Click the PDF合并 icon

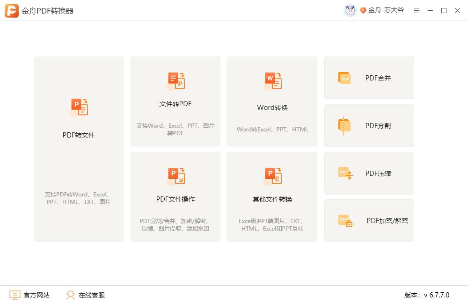(x=344, y=78)
